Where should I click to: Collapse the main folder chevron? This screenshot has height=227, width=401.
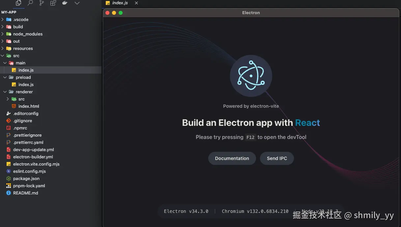(5, 63)
